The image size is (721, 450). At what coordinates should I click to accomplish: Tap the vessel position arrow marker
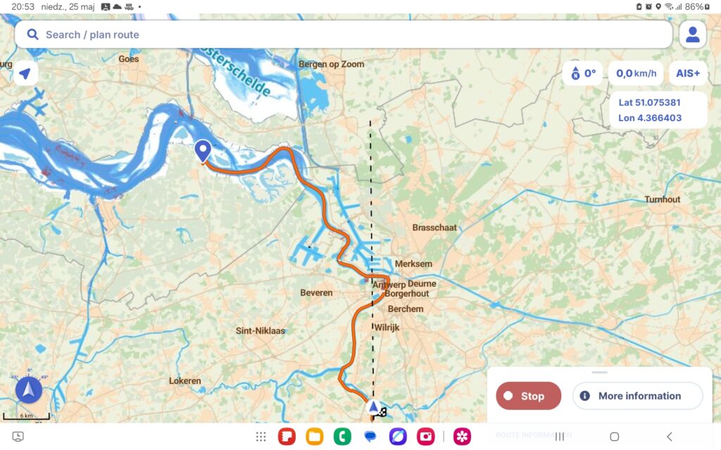point(373,407)
